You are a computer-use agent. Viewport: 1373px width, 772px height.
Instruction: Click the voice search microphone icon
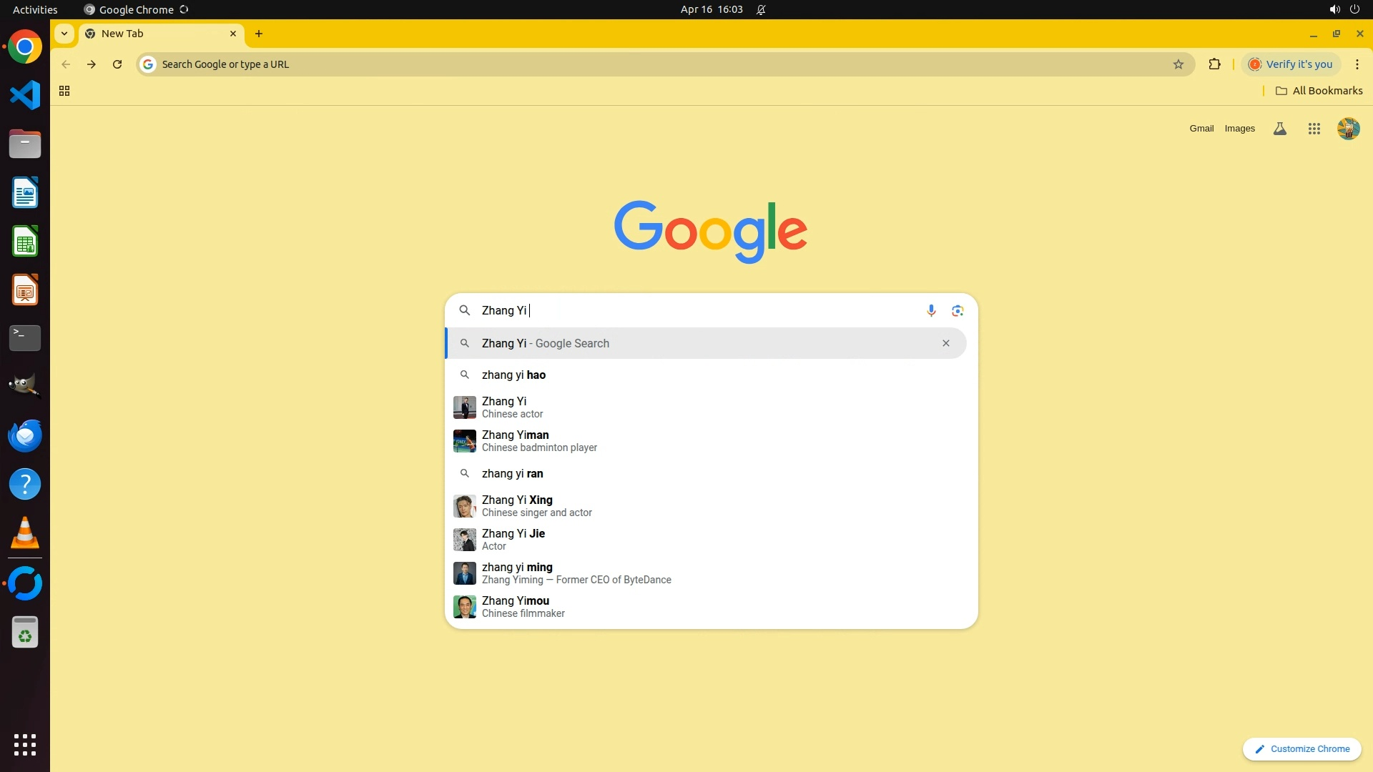click(x=931, y=310)
